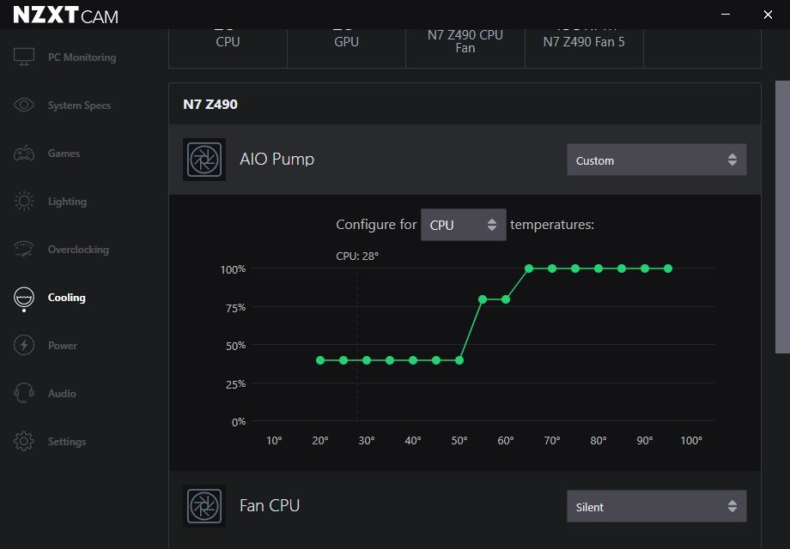Open the Overclocking section

[78, 249]
